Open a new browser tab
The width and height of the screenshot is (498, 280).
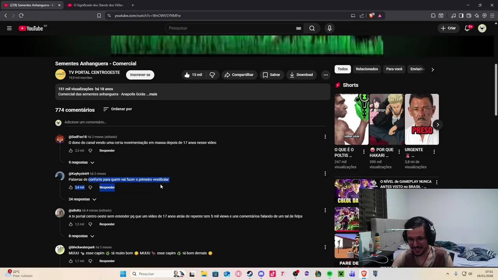coord(133,5)
